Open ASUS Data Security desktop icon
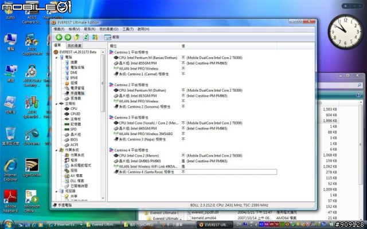The height and width of the screenshot is (229, 367). click(x=32, y=76)
